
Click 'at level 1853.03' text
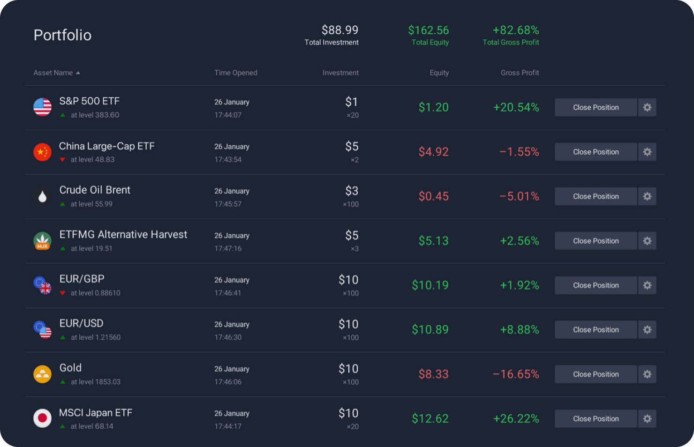tap(96, 382)
